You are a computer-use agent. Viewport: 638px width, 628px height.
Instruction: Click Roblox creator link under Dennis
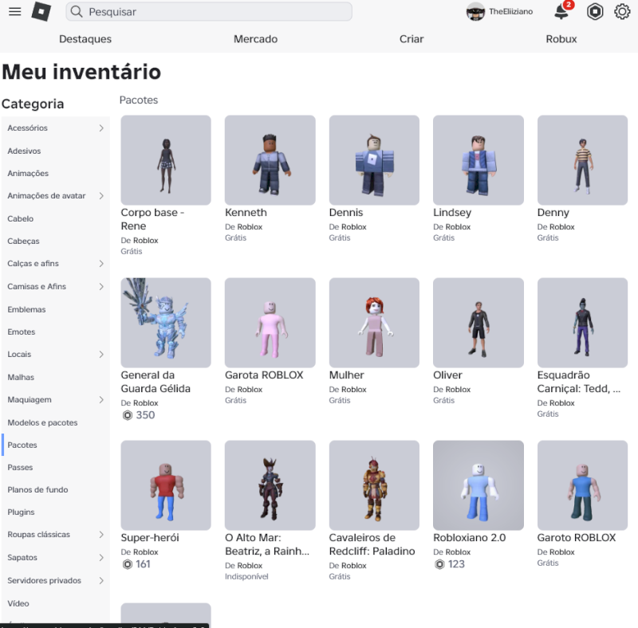353,227
